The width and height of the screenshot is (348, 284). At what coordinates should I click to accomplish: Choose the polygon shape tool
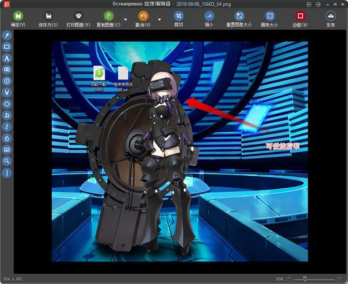coord(7,115)
